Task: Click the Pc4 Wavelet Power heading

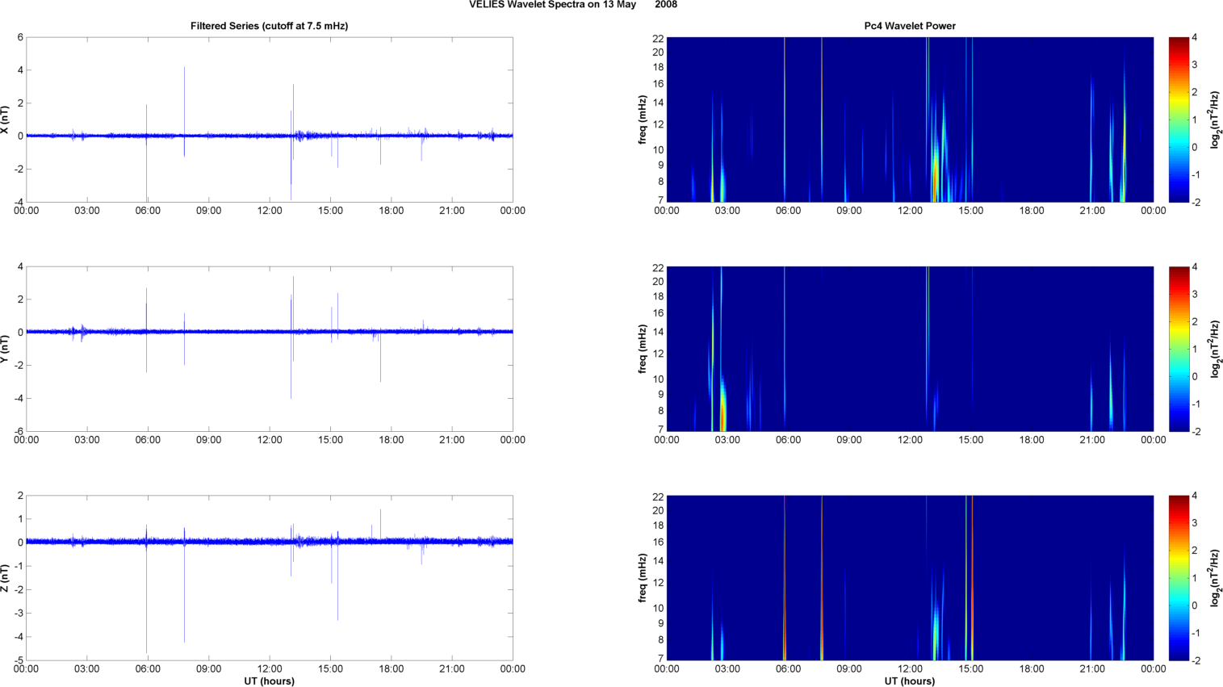Action: click(x=910, y=26)
